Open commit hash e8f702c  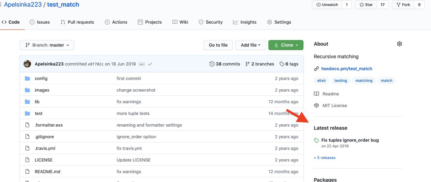click(96, 64)
